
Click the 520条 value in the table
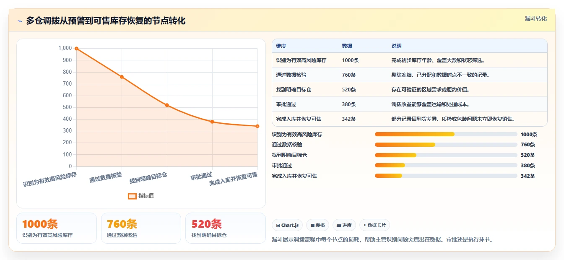tap(349, 90)
